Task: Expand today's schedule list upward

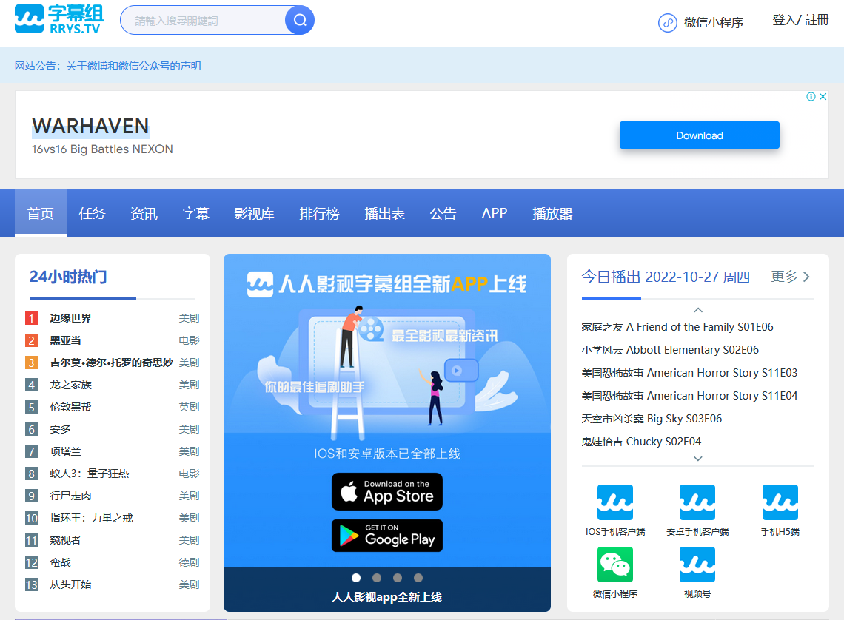Action: 698,310
